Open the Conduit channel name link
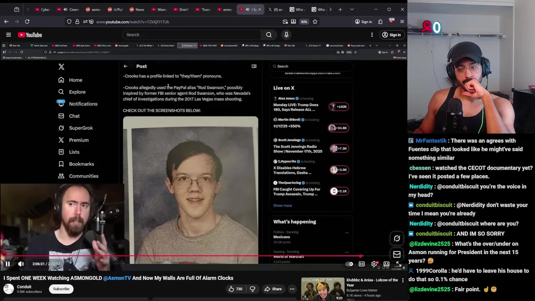The width and height of the screenshot is (535, 301). click(x=24, y=287)
